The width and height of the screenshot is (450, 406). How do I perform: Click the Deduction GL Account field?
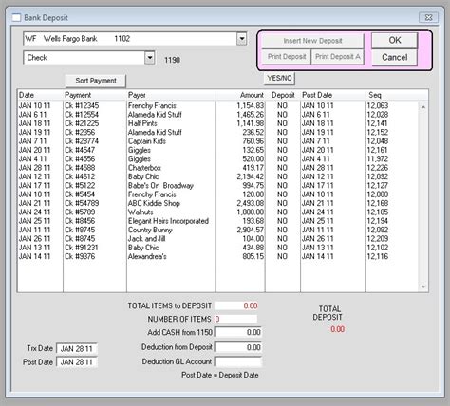point(238,361)
